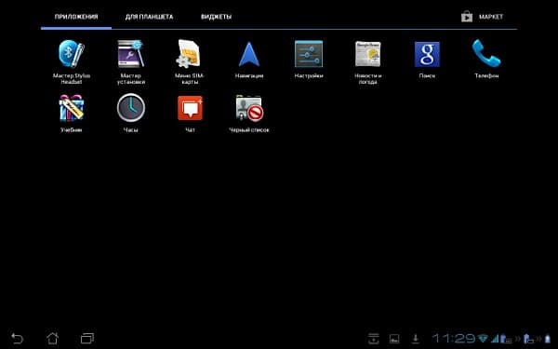Tap the Back navigation button
This screenshot has height=349, width=558.
click(x=17, y=338)
